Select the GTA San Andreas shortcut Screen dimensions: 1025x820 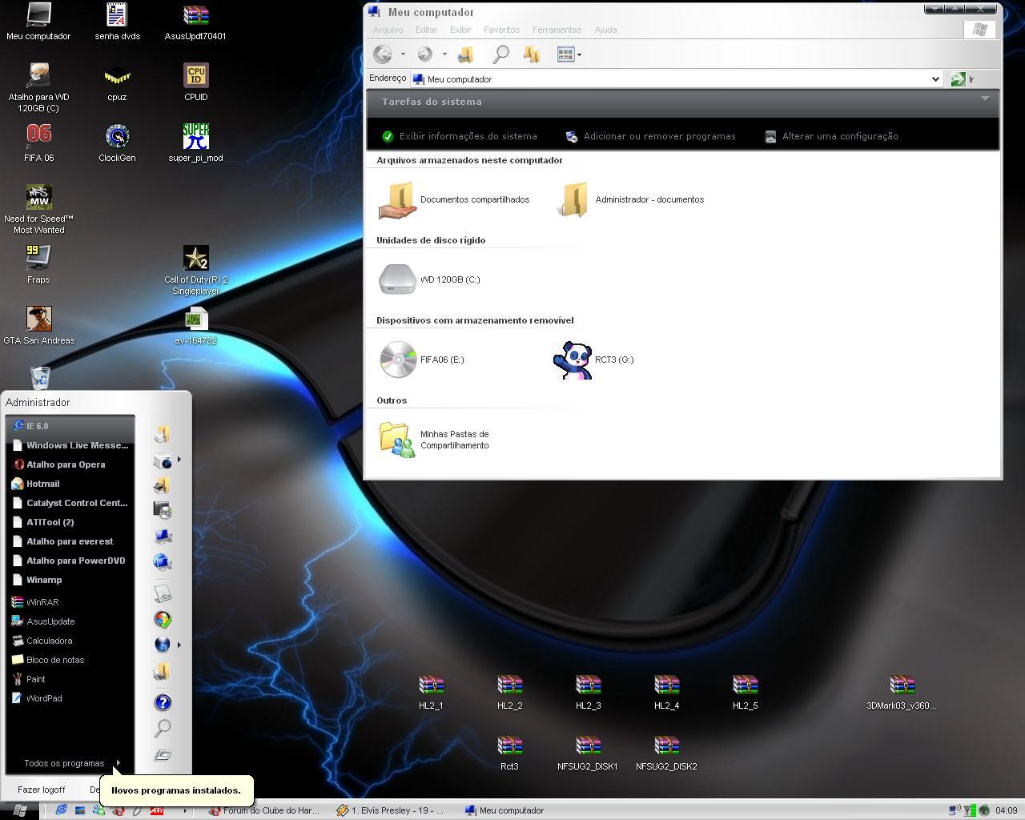38,326
